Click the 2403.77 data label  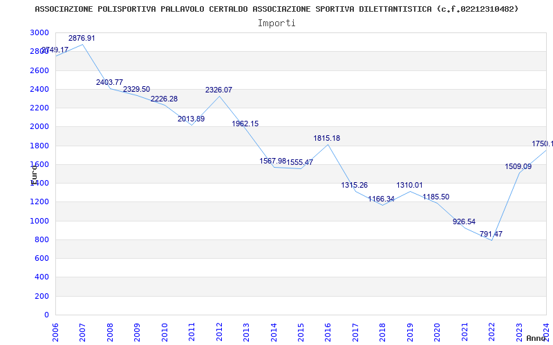109,82
